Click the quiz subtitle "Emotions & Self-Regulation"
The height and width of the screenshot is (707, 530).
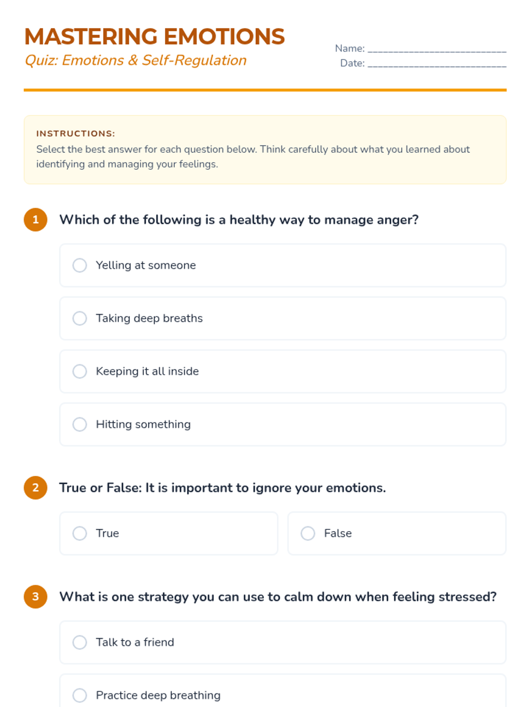[136, 60]
